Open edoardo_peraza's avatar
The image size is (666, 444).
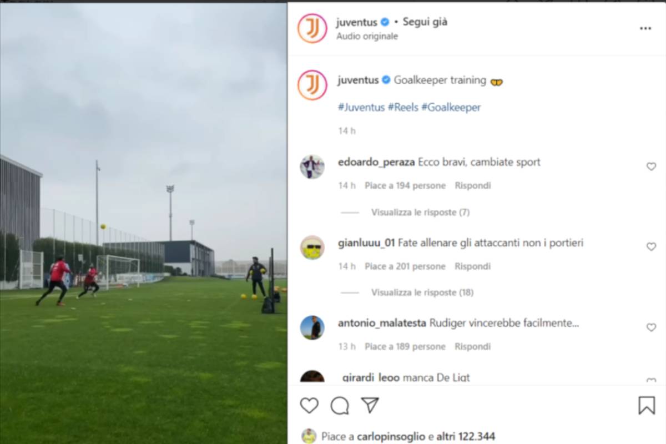click(x=312, y=167)
